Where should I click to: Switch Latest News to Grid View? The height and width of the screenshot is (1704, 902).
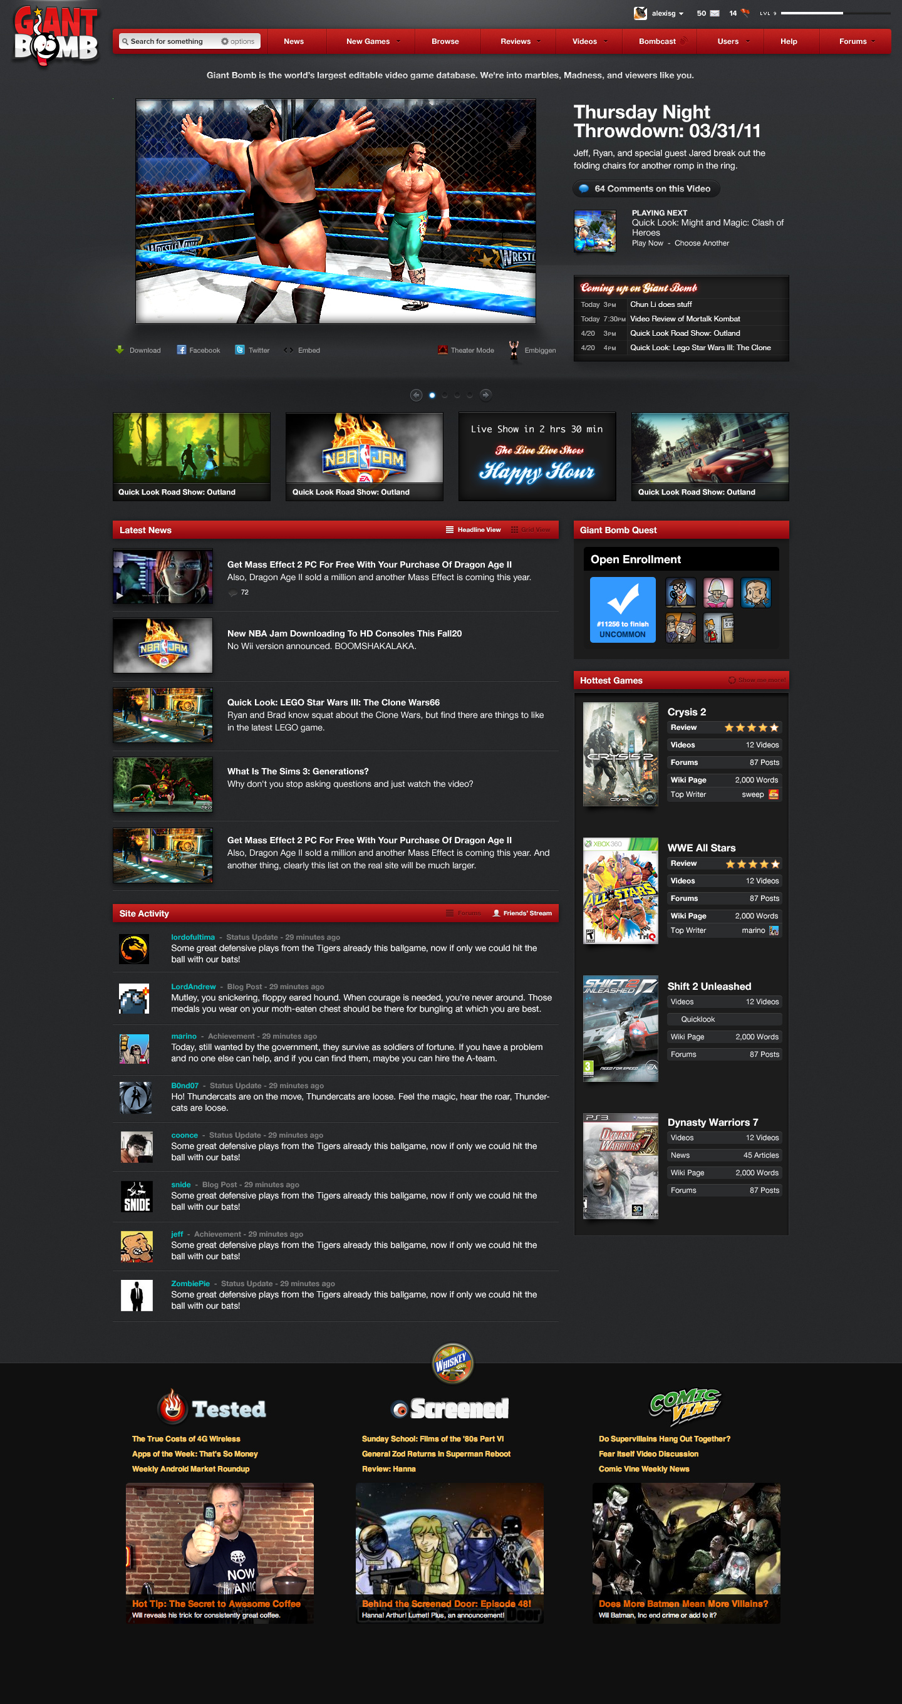[531, 530]
